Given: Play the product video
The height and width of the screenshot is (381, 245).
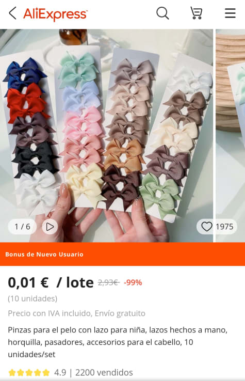Looking at the screenshot, I should [50, 227].
